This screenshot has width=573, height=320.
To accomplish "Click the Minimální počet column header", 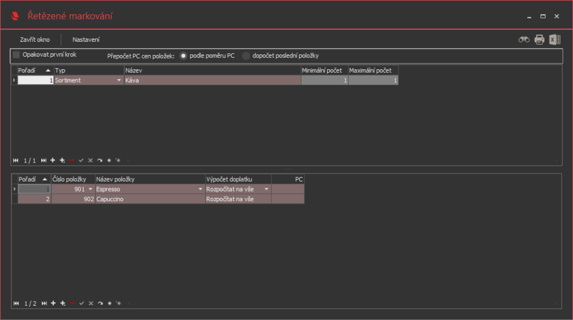I will [x=324, y=70].
